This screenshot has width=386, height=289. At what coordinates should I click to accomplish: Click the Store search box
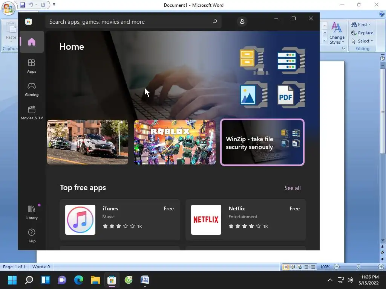(x=133, y=21)
